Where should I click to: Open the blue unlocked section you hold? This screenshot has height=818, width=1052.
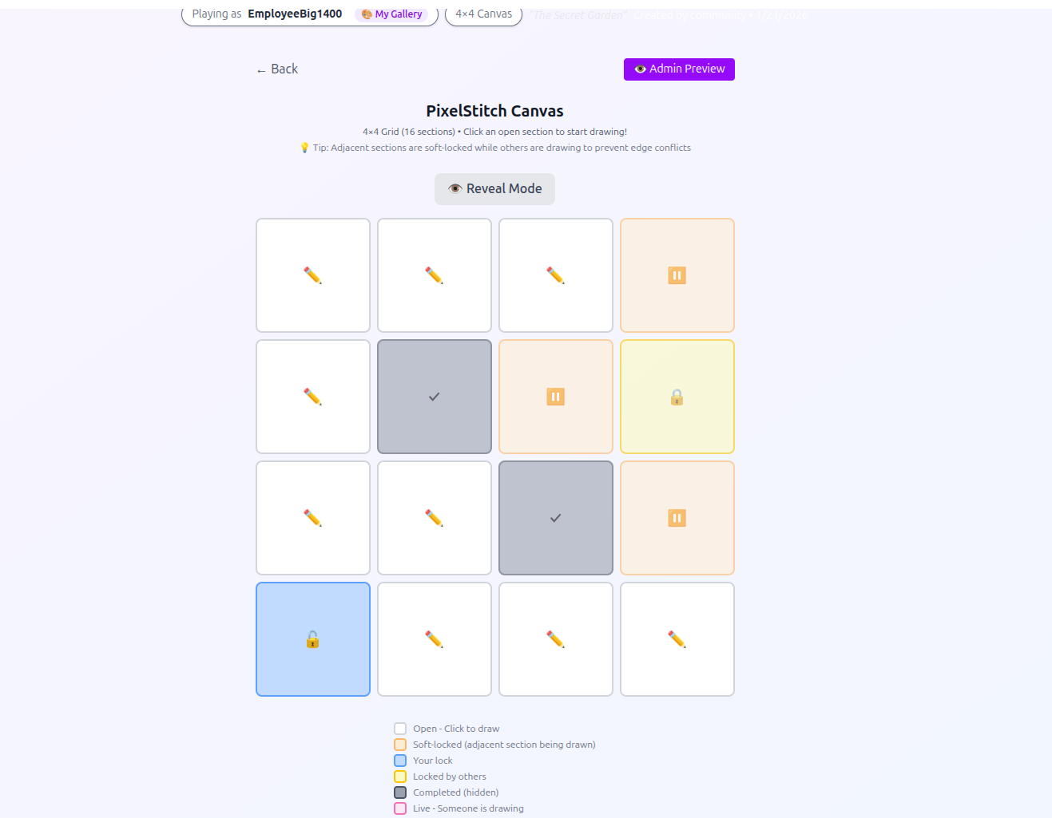click(313, 639)
